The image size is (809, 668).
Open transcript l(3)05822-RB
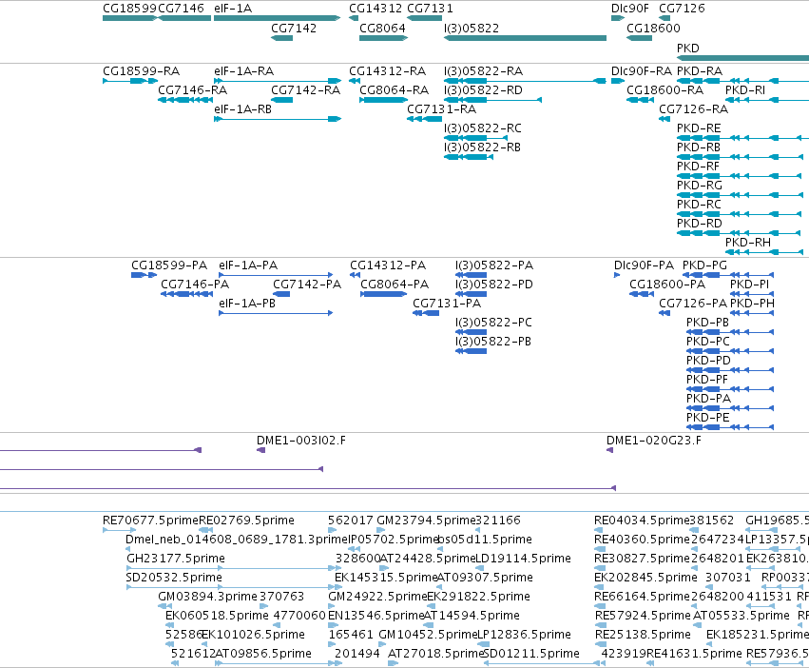click(x=482, y=147)
